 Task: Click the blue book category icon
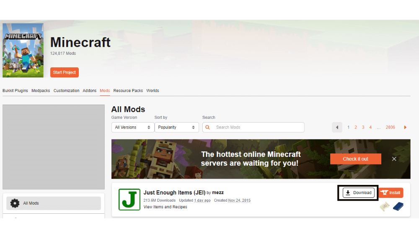click(398, 206)
